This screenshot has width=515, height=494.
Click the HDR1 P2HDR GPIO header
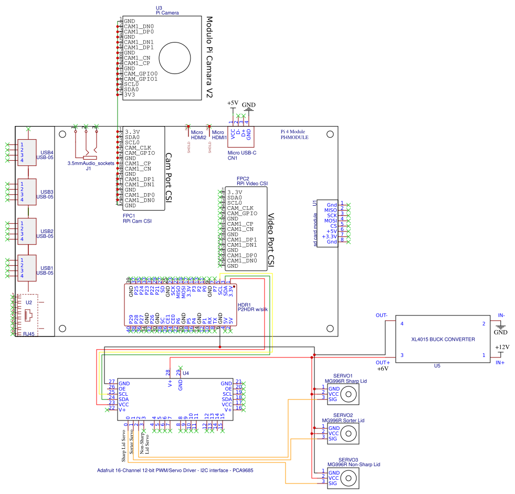point(181,305)
